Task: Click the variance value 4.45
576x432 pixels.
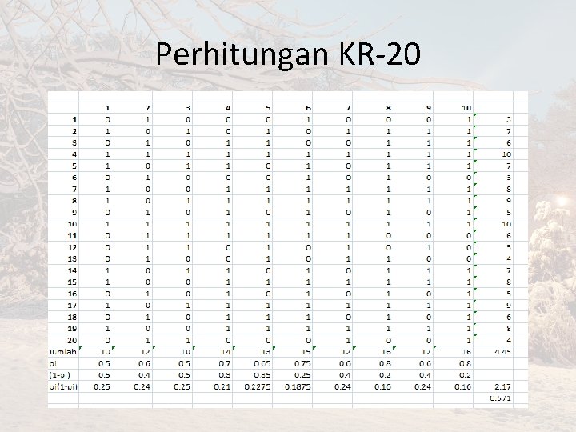Action: [x=502, y=352]
